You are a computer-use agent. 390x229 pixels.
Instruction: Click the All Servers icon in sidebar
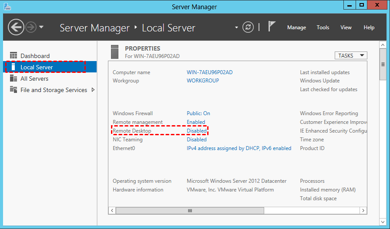coord(13,79)
